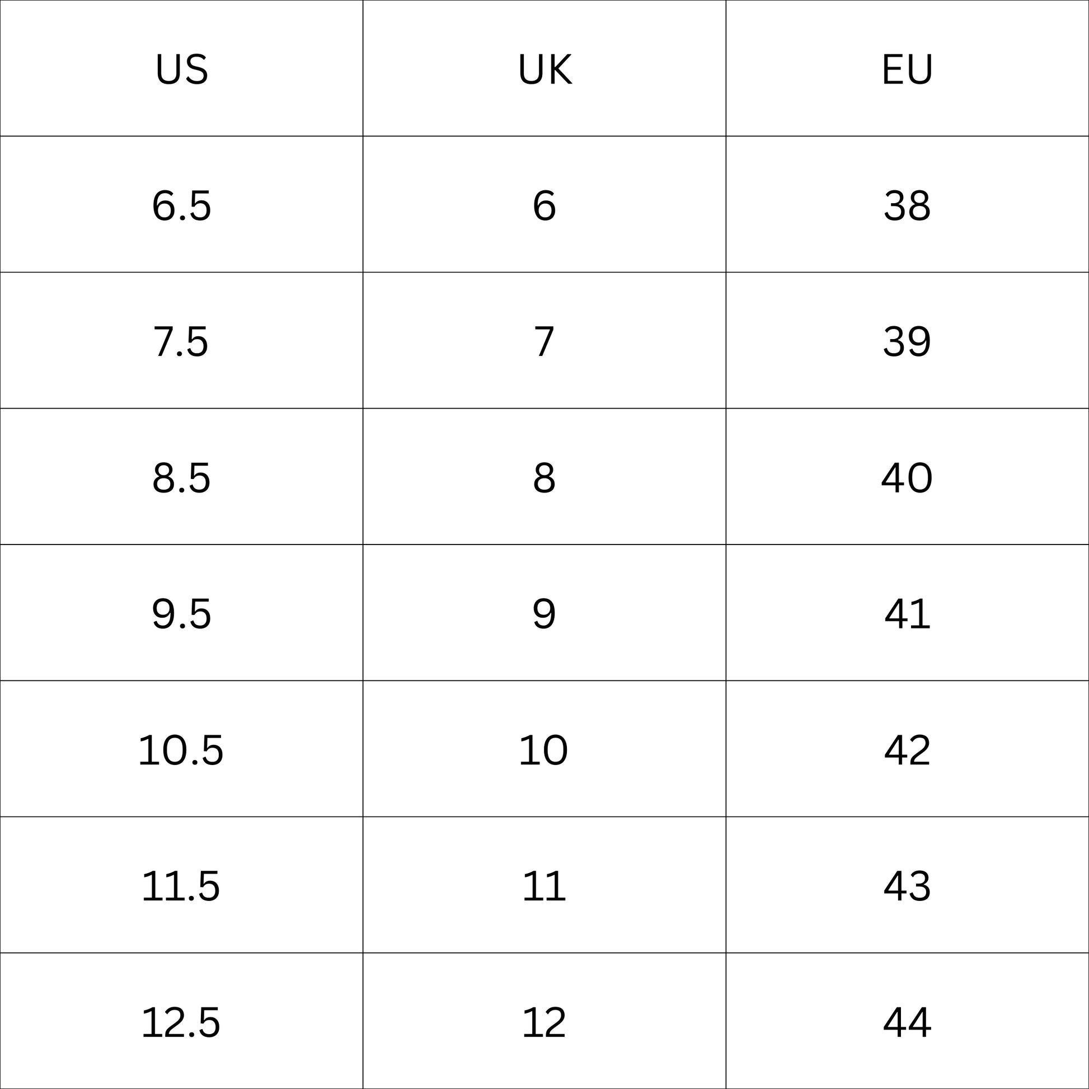Select the US 10.5 cell
Screen dimensions: 1089x1089
pyautogui.click(x=181, y=750)
